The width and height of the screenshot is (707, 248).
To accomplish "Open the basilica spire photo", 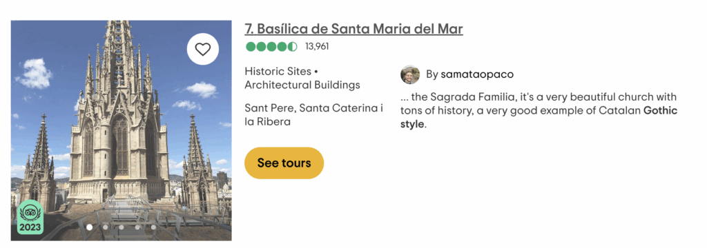I will (122, 130).
